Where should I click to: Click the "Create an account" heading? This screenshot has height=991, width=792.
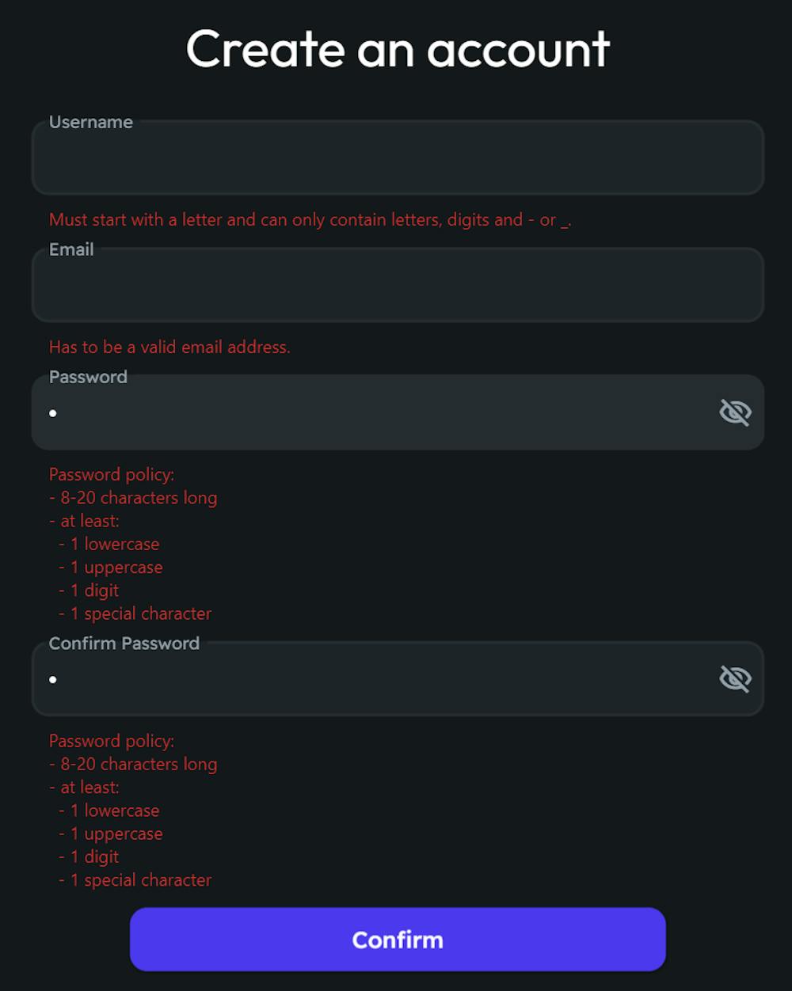(x=398, y=49)
